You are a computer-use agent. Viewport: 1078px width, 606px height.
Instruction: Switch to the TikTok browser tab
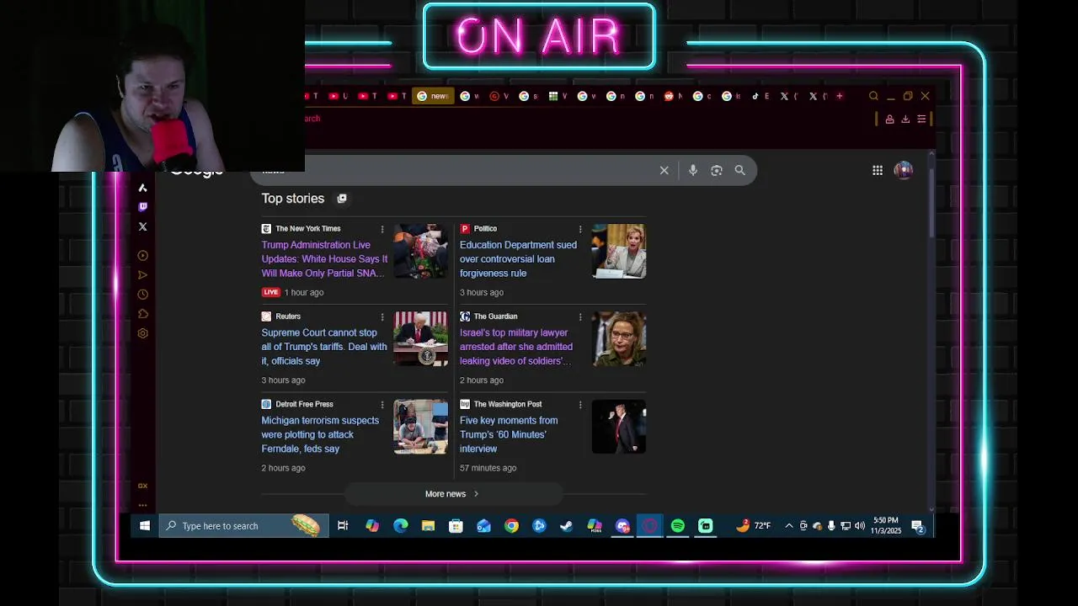click(758, 96)
